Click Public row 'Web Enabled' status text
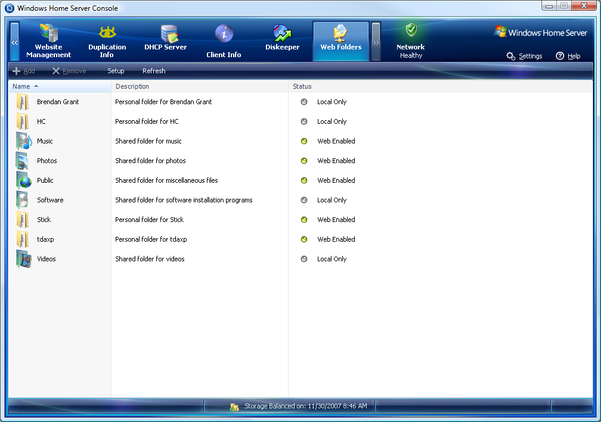Viewport: 601px width, 422px height. [336, 180]
